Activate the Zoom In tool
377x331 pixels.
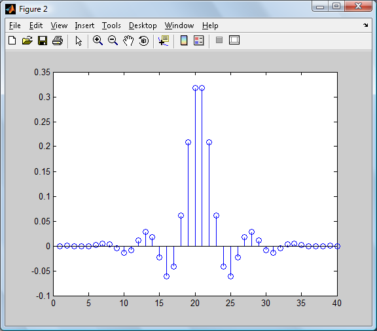(98, 41)
